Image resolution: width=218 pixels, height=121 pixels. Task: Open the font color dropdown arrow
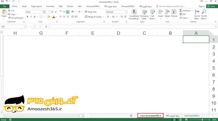(x=56, y=17)
